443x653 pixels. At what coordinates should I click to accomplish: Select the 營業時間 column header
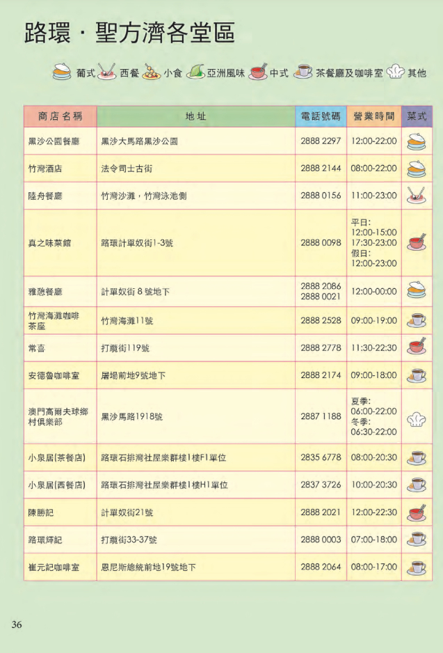point(373,116)
